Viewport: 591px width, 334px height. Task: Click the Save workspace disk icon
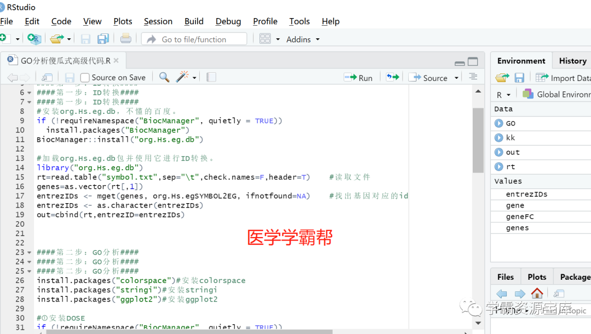pos(519,78)
